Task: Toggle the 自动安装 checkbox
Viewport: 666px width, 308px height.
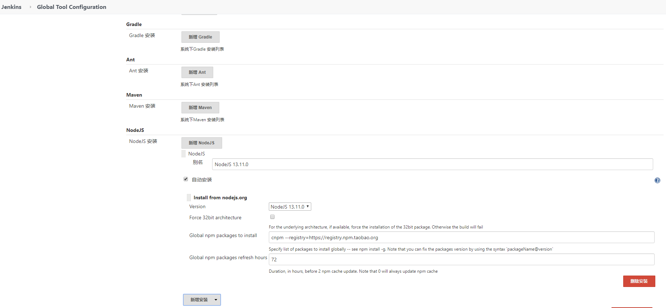Action: [x=186, y=179]
